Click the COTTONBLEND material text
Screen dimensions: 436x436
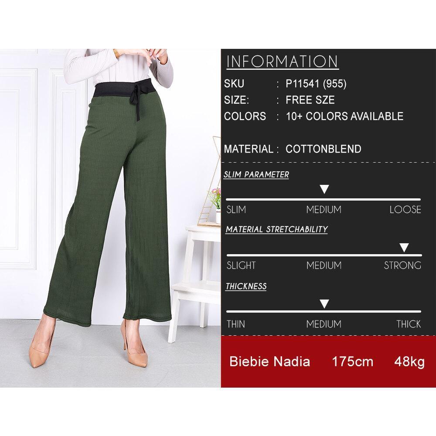pos(324,149)
